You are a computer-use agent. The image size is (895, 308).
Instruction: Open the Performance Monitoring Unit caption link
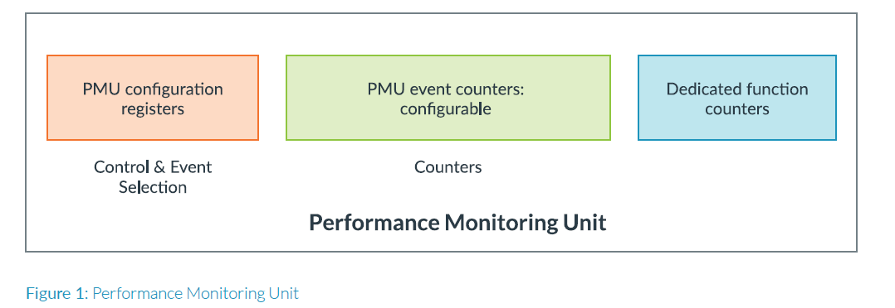point(195,293)
